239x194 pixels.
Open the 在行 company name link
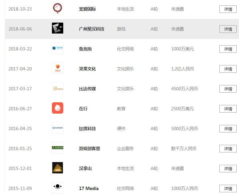[x=83, y=109]
